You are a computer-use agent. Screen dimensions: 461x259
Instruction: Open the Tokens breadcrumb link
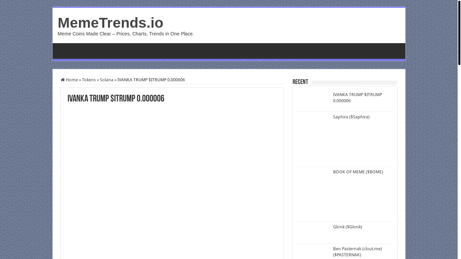(x=89, y=80)
